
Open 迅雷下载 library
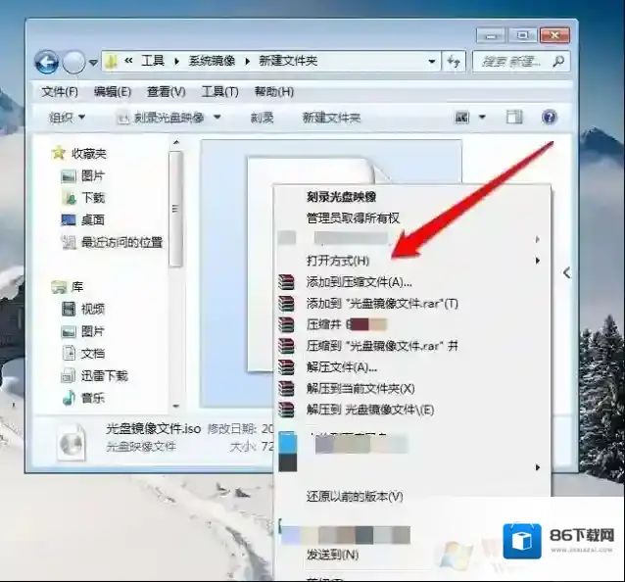point(105,375)
